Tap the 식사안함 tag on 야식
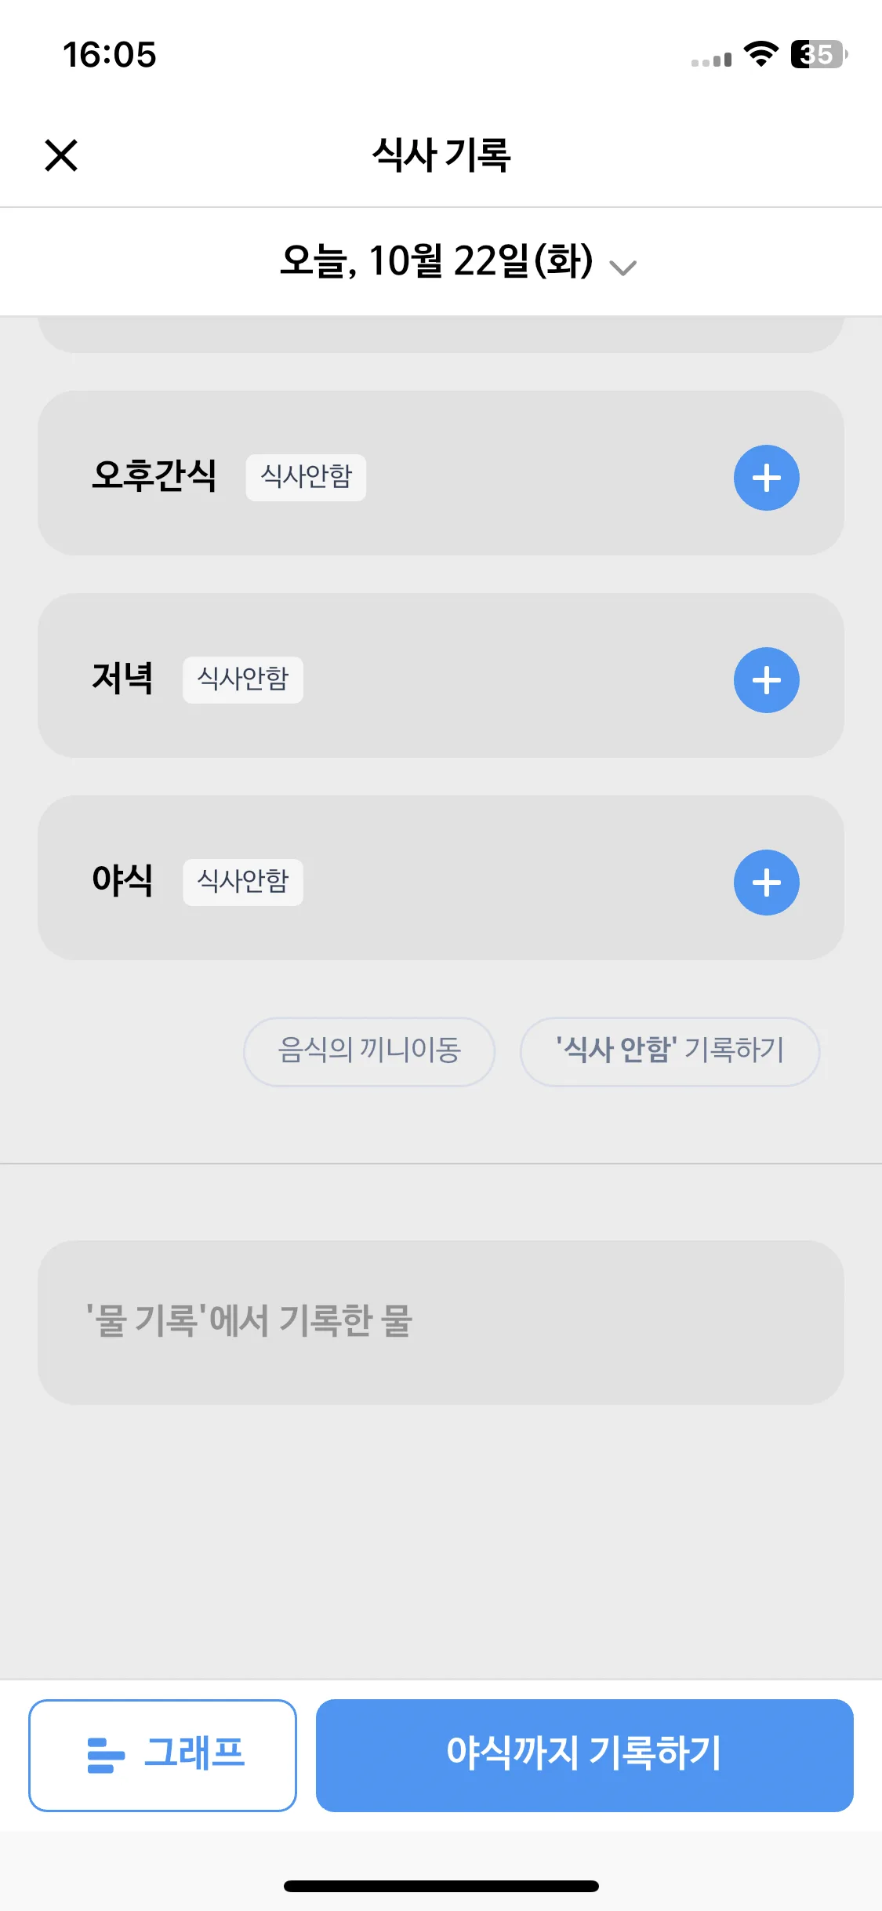882x1911 pixels. [243, 882]
